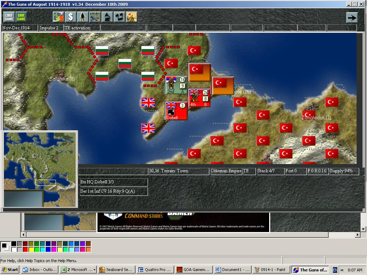Viewport: 367px width, 275px height.
Task: Select the Serbian 2nd army counter
Action: point(176,85)
